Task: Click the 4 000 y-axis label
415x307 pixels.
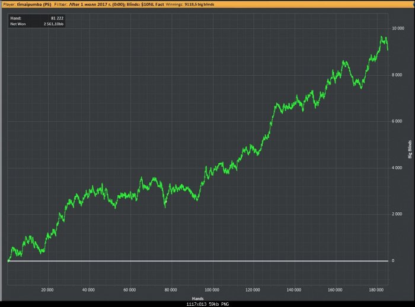Action: (x=397, y=167)
